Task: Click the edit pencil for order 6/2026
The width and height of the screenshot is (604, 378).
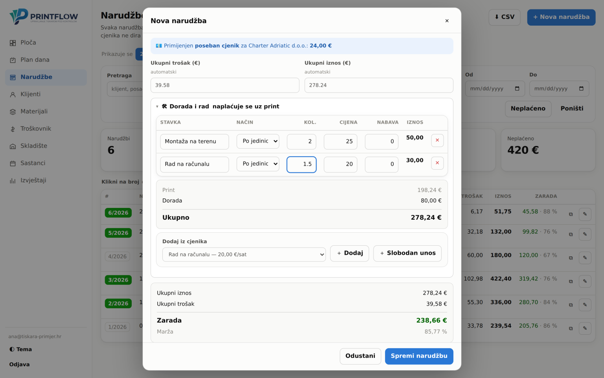Action: click(585, 214)
